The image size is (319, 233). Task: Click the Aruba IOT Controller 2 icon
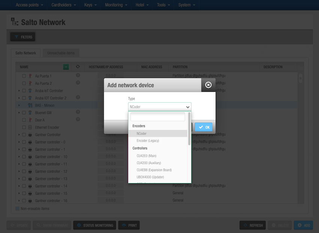pyautogui.click(x=30, y=98)
